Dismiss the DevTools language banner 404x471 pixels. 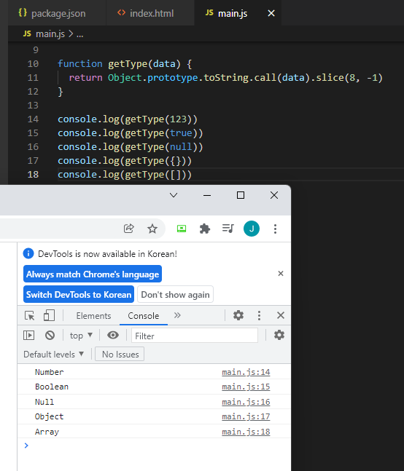[x=281, y=273]
